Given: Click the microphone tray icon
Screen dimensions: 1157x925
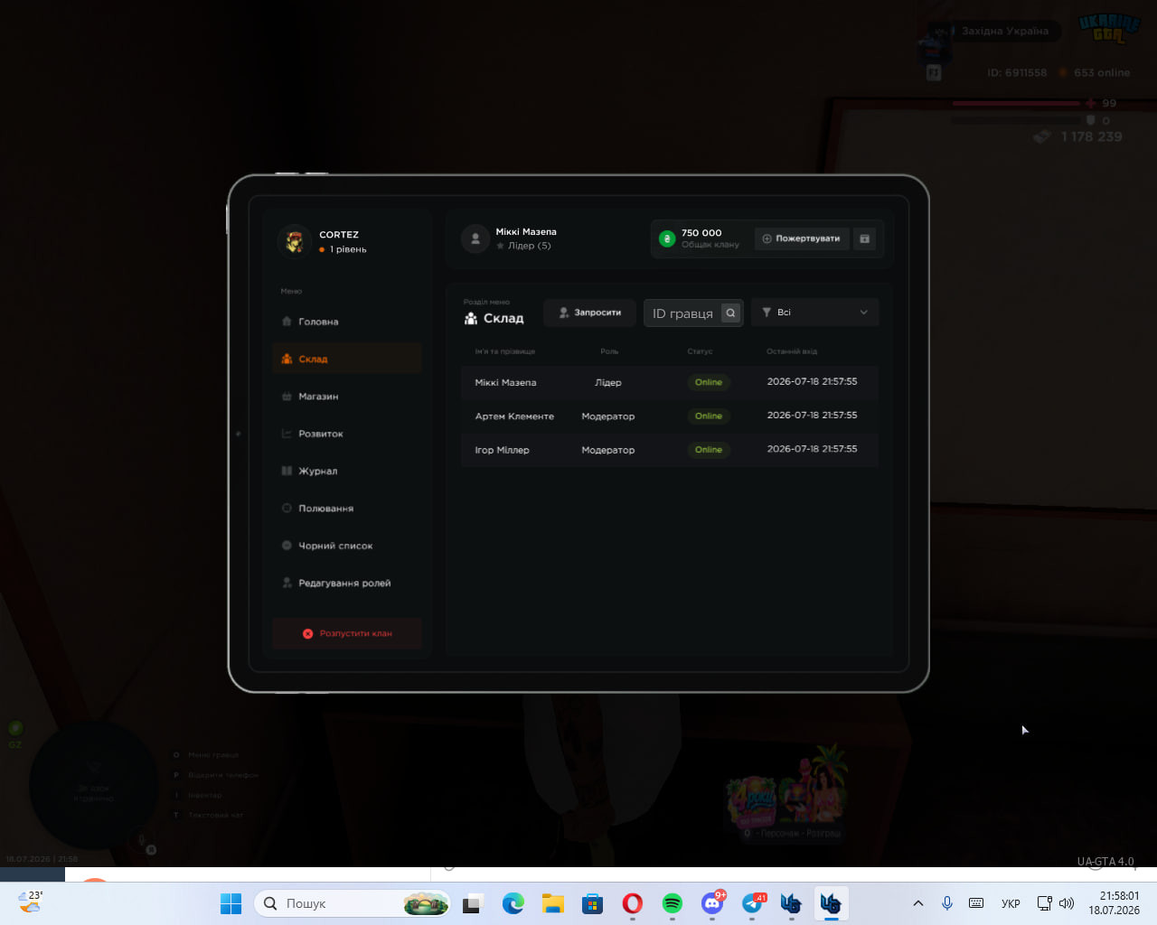Looking at the screenshot, I should point(947,903).
